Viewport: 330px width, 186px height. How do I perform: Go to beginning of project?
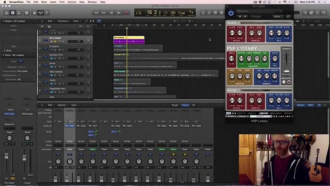(111, 13)
